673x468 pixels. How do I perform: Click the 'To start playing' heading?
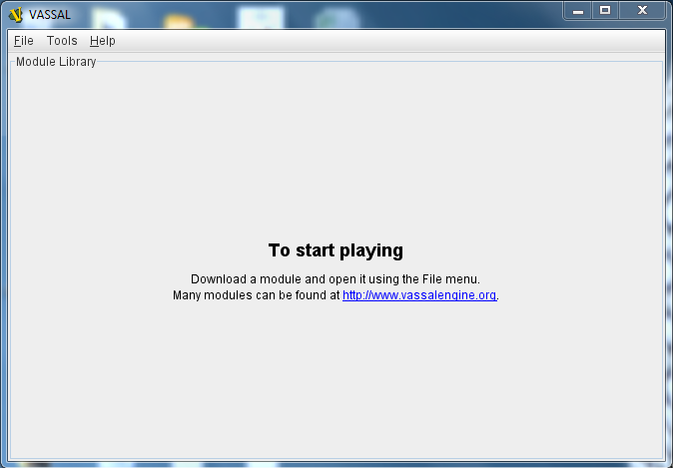point(336,250)
